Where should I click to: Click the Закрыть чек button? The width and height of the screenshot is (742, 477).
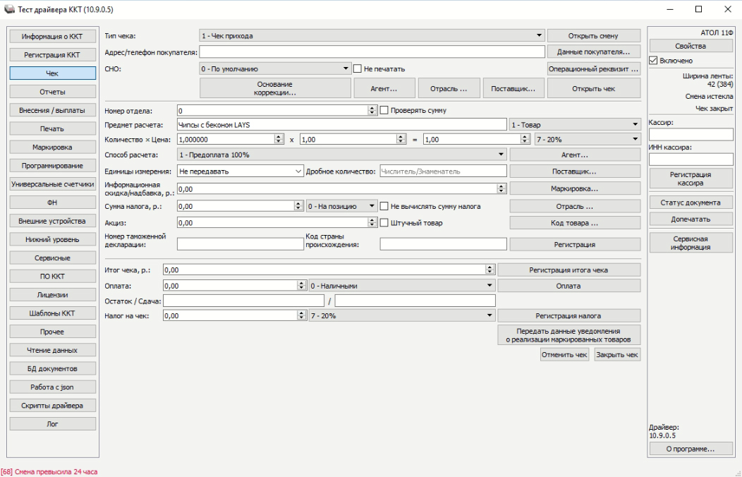click(x=617, y=355)
